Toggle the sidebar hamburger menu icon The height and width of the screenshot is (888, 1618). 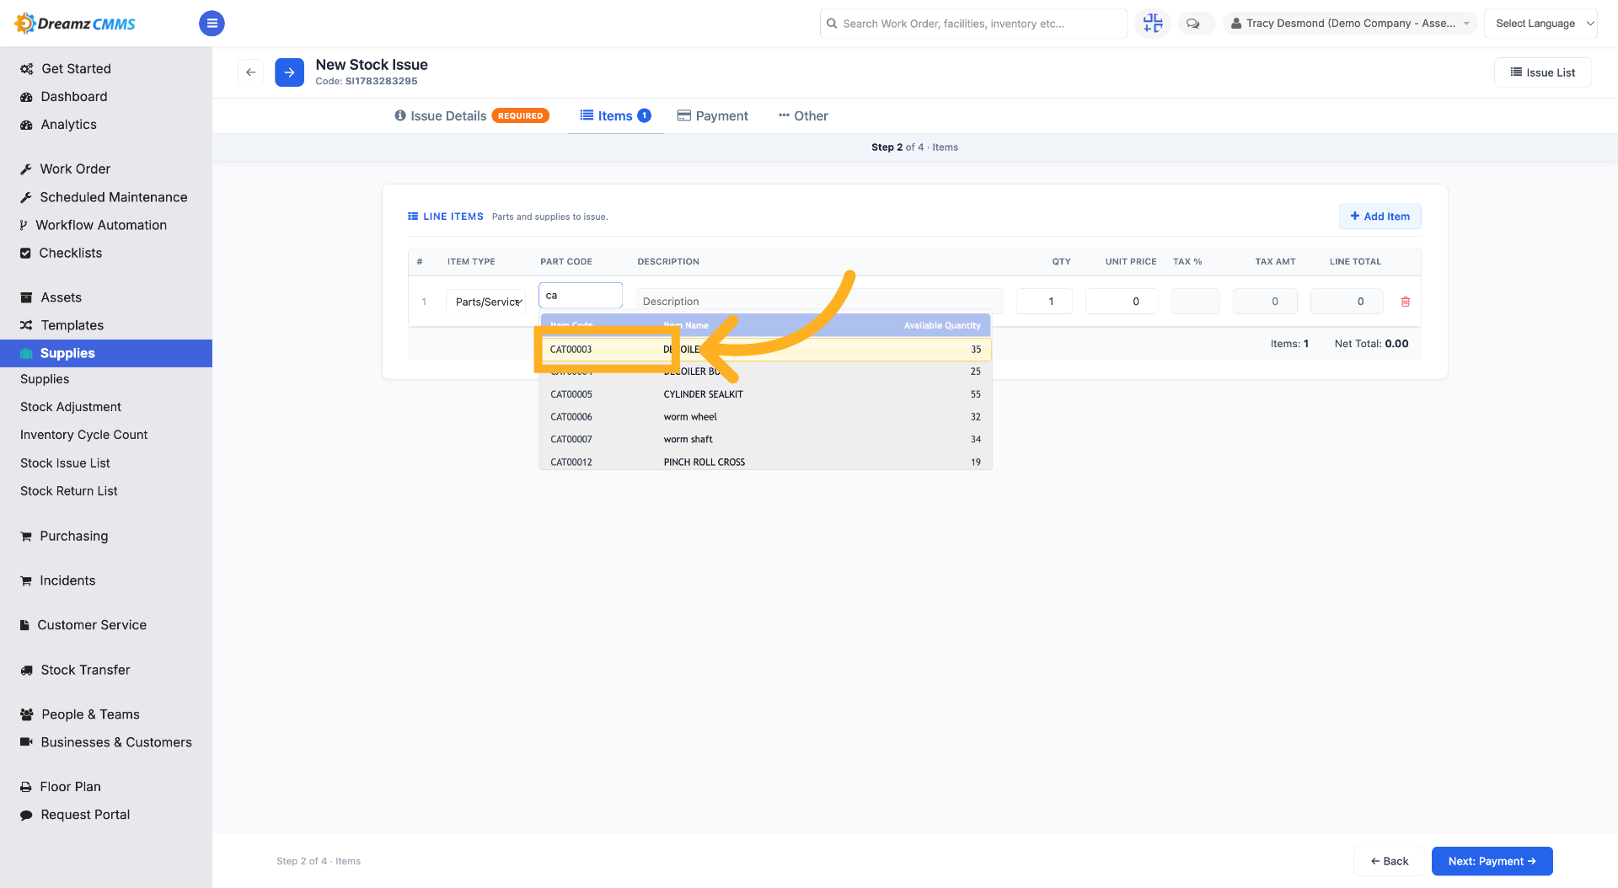point(212,24)
